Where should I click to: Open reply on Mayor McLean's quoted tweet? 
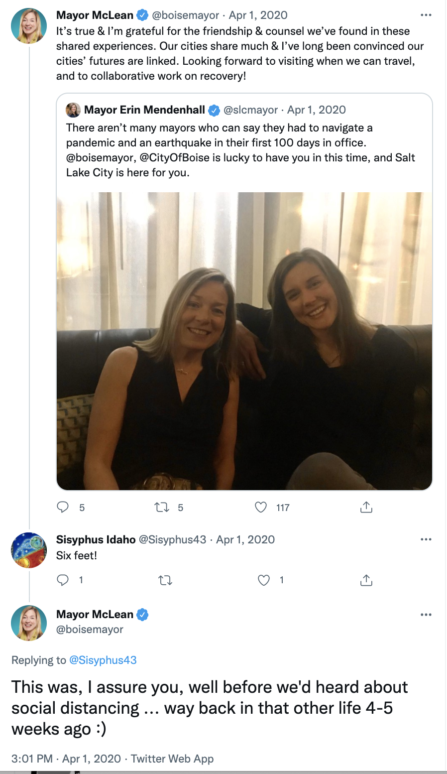pos(63,507)
